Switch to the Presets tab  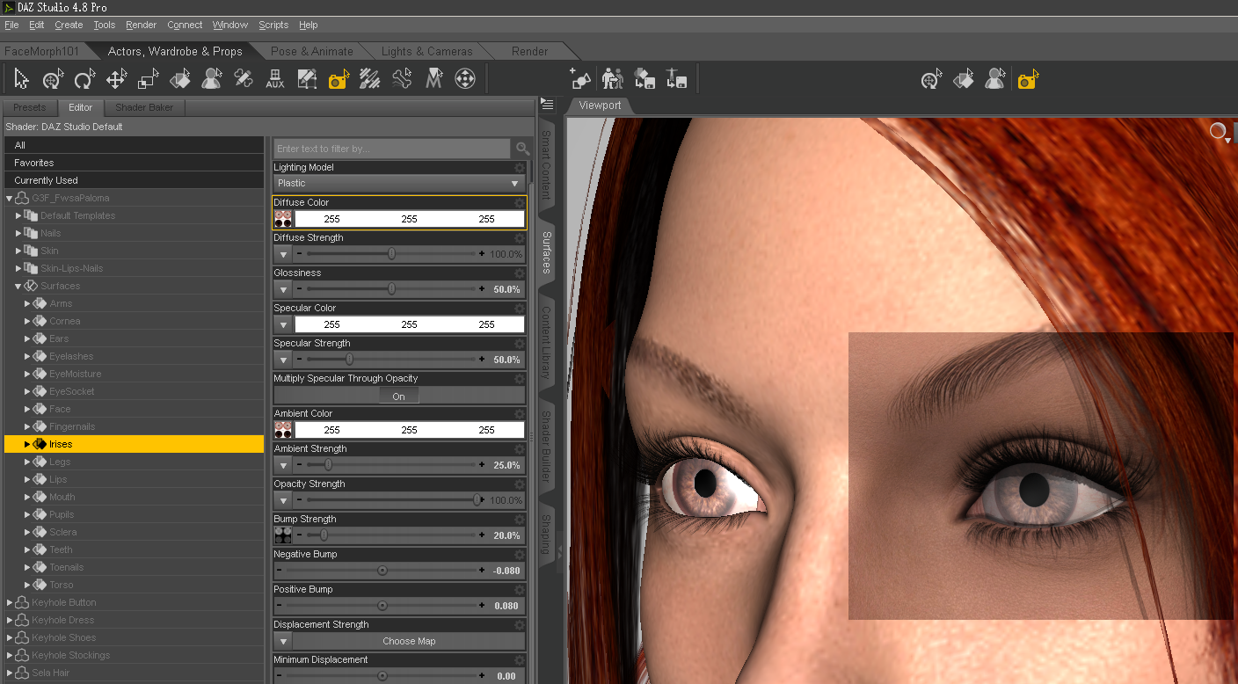coord(30,107)
